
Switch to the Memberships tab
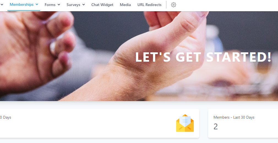pyautogui.click(x=22, y=4)
